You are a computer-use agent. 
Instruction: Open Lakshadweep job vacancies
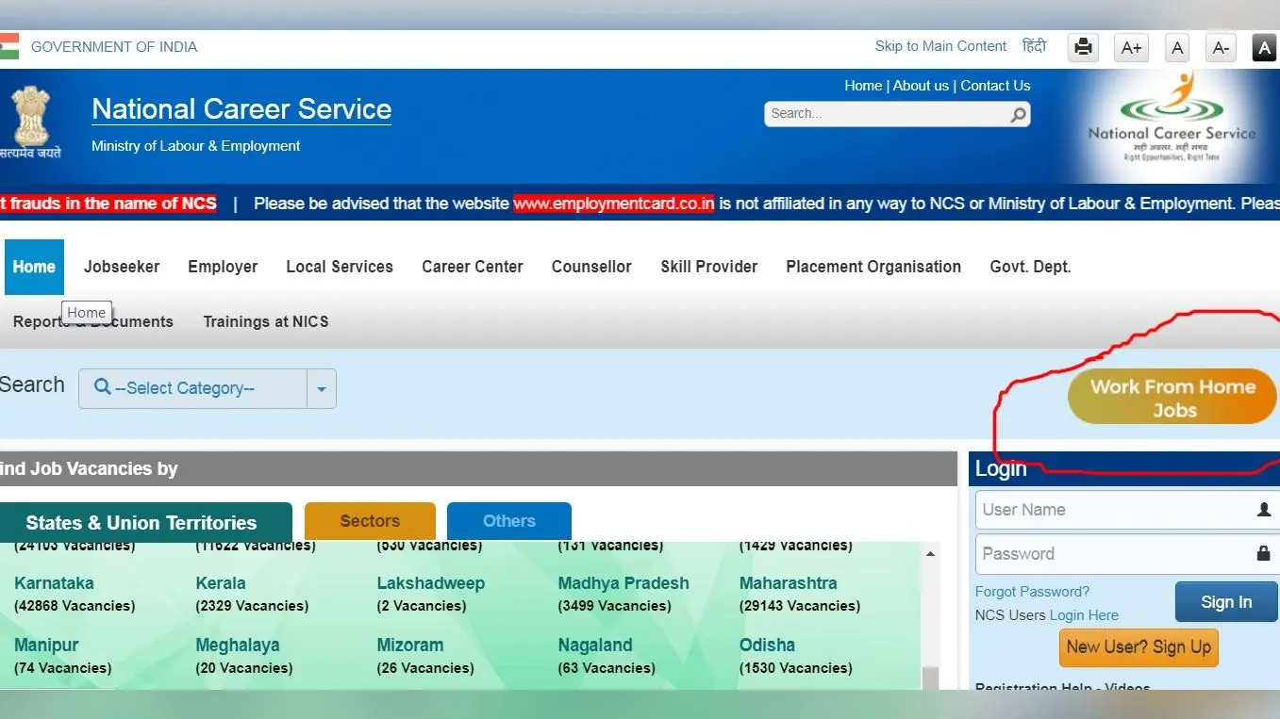tap(430, 583)
